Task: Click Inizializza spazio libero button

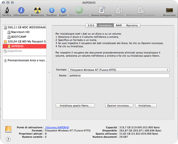Action: tap(75, 106)
